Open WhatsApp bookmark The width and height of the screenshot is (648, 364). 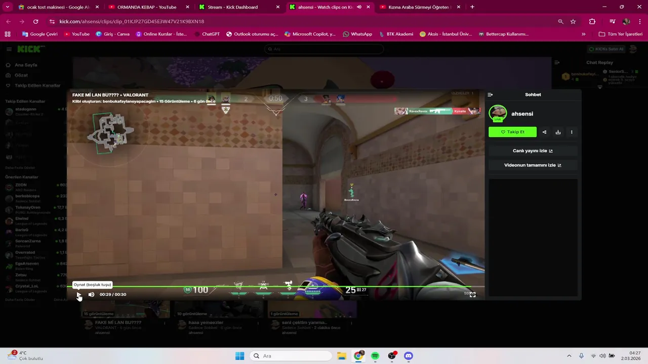357,34
